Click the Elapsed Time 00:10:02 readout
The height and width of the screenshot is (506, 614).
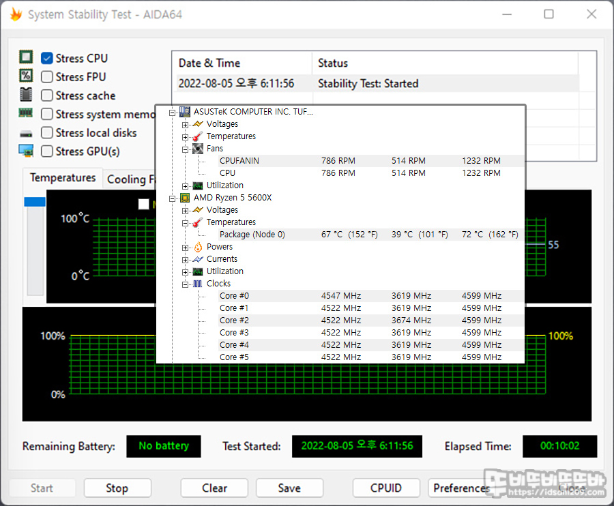[x=559, y=446]
